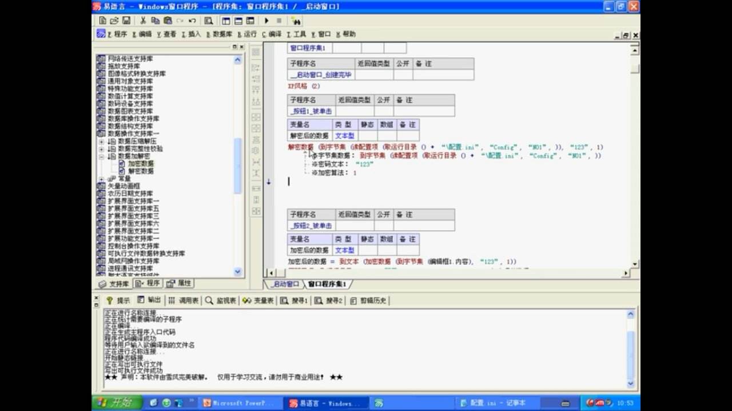Click the binoculars search toolbar icon
The height and width of the screenshot is (411, 732).
[x=296, y=21]
